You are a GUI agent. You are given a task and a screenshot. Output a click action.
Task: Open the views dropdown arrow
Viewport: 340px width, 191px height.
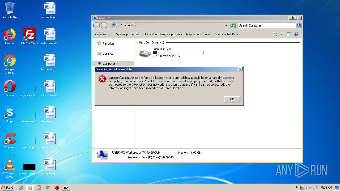click(x=282, y=34)
